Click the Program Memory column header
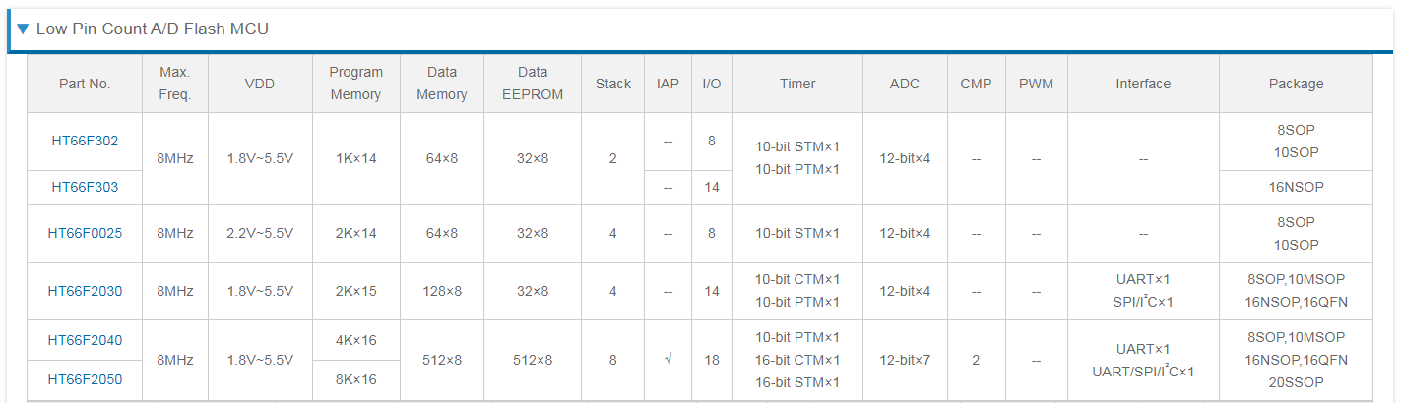1401x403 pixels. click(x=355, y=84)
